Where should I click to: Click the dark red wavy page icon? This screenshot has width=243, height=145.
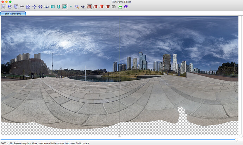(107, 7)
